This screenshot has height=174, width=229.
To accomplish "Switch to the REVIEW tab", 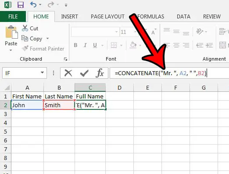I will point(212,17).
